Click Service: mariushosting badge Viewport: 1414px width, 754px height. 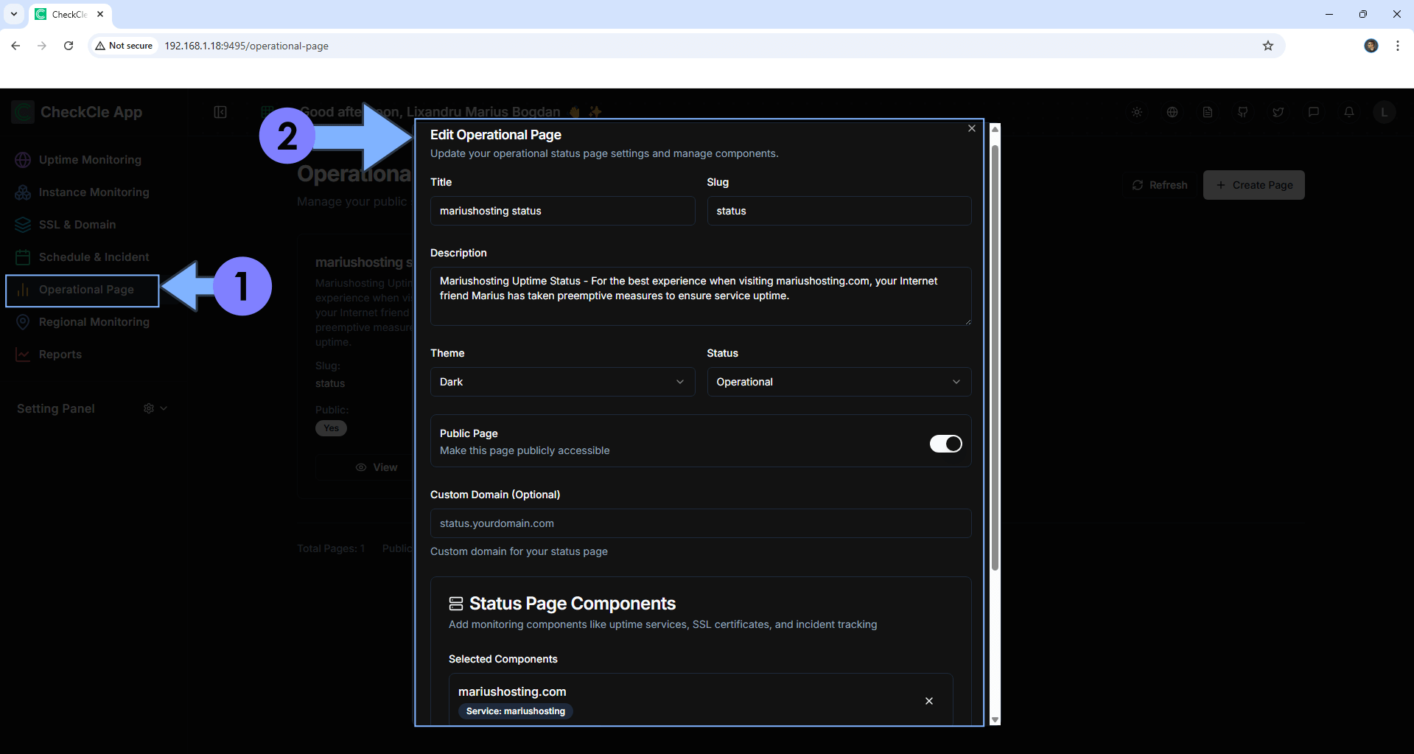516,711
